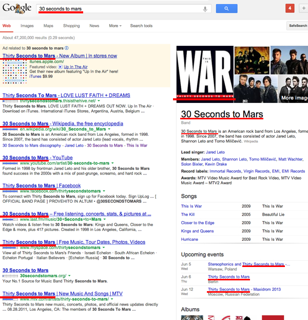308x320 pixels.
Task: Expand arrow next to facebook.com URL
Action: [x=104, y=191]
